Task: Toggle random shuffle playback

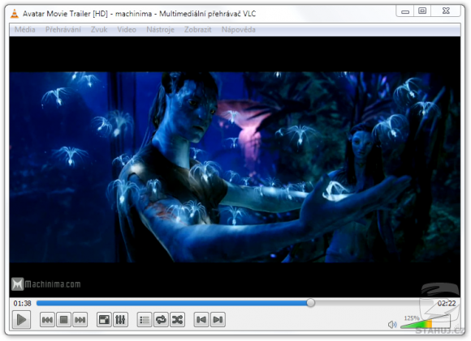Action: tap(178, 320)
